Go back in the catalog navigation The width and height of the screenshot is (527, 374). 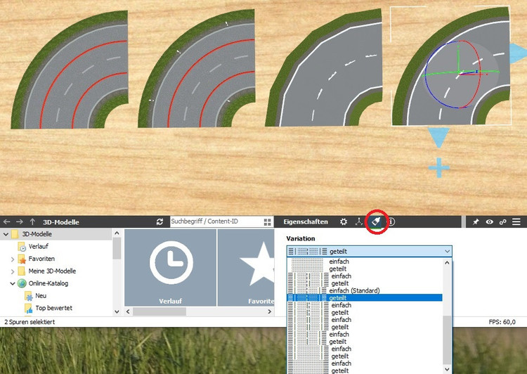(7, 222)
